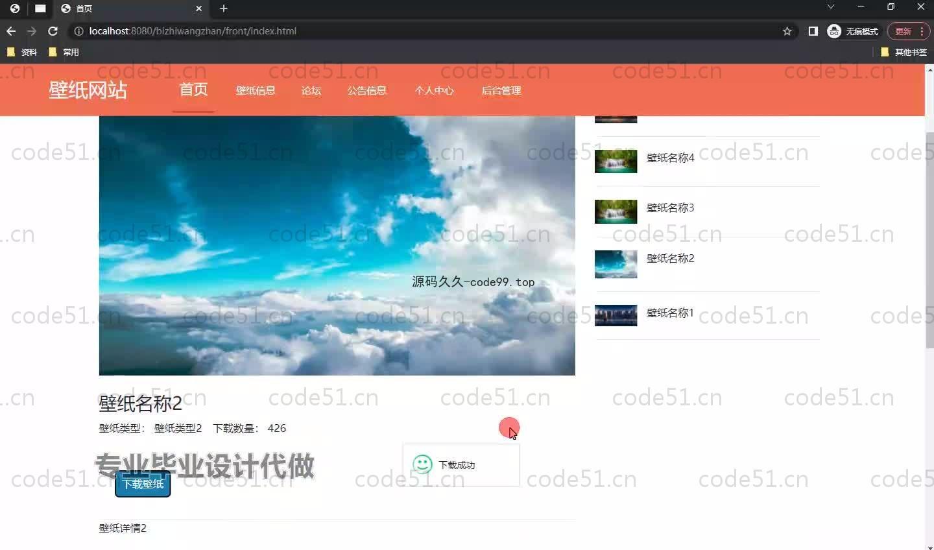Click the browser back arrow
Image resolution: width=934 pixels, height=550 pixels.
pos(11,31)
